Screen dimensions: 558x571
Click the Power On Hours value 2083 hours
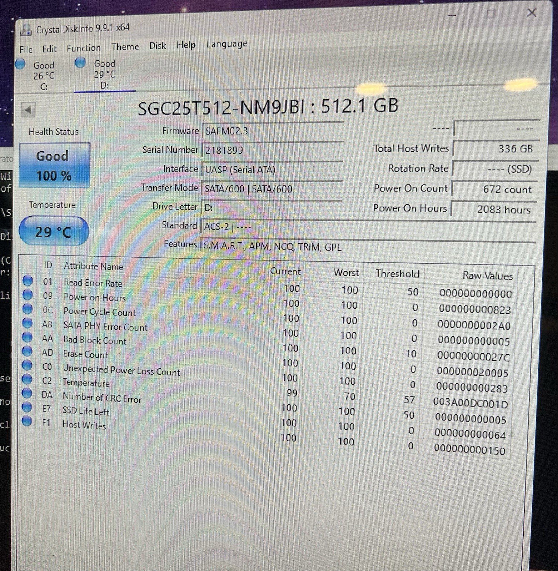pos(494,209)
